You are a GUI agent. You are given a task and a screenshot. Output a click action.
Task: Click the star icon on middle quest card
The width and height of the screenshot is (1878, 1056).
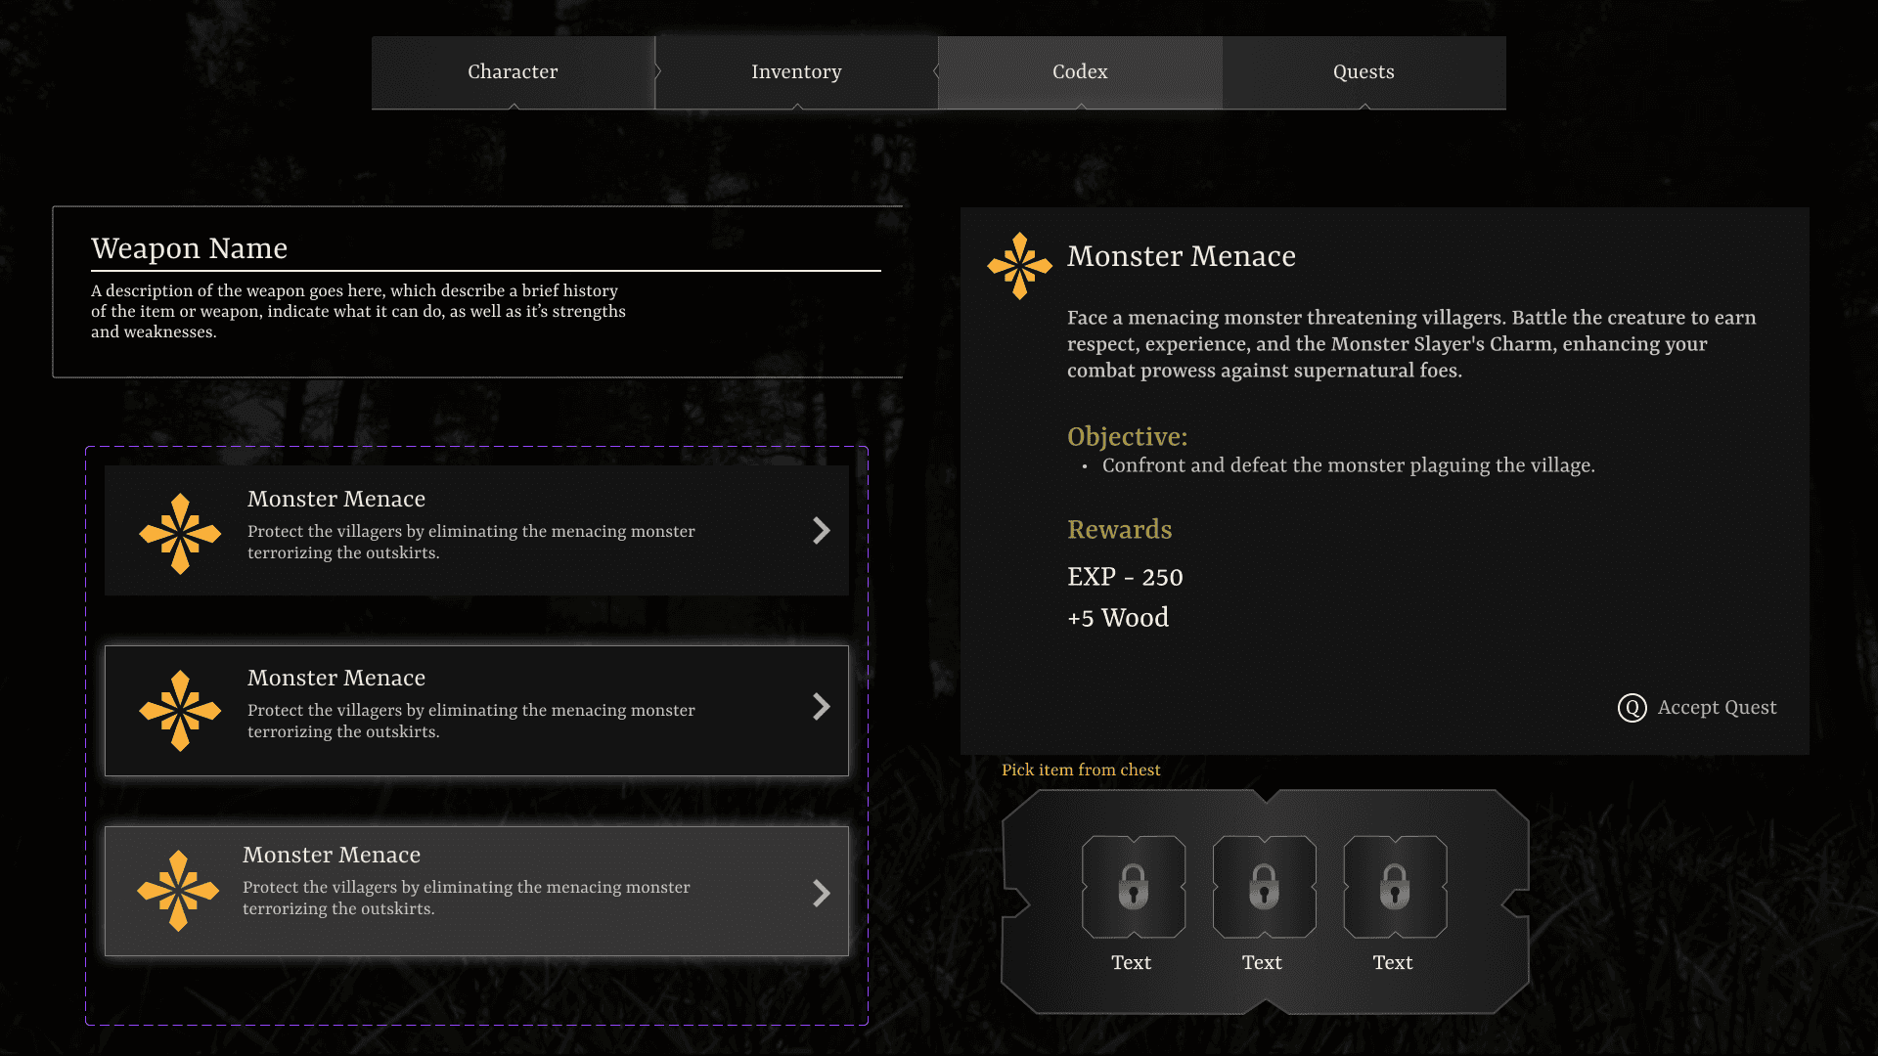pos(180,710)
